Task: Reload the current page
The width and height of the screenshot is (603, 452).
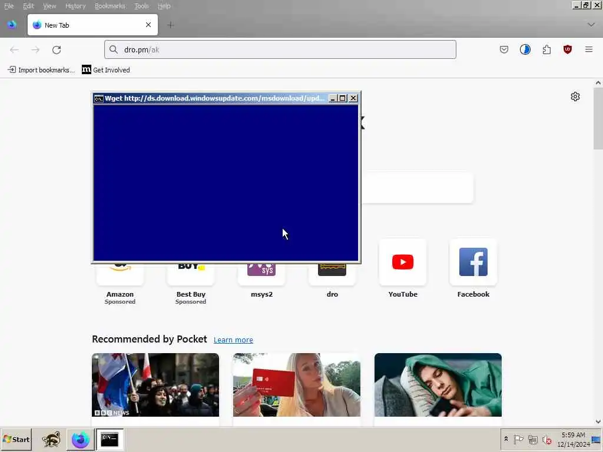Action: coord(57,49)
